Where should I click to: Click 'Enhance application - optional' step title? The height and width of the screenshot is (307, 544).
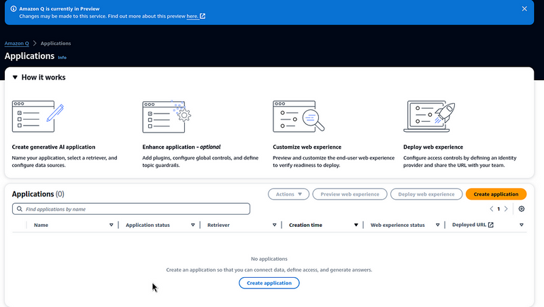pos(182,147)
